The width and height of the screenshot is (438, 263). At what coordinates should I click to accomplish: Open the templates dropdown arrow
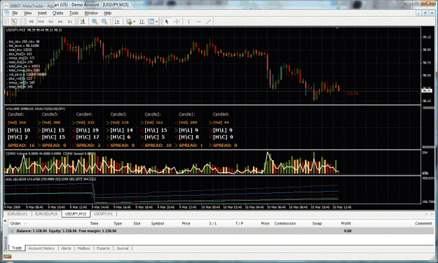[x=156, y=22]
